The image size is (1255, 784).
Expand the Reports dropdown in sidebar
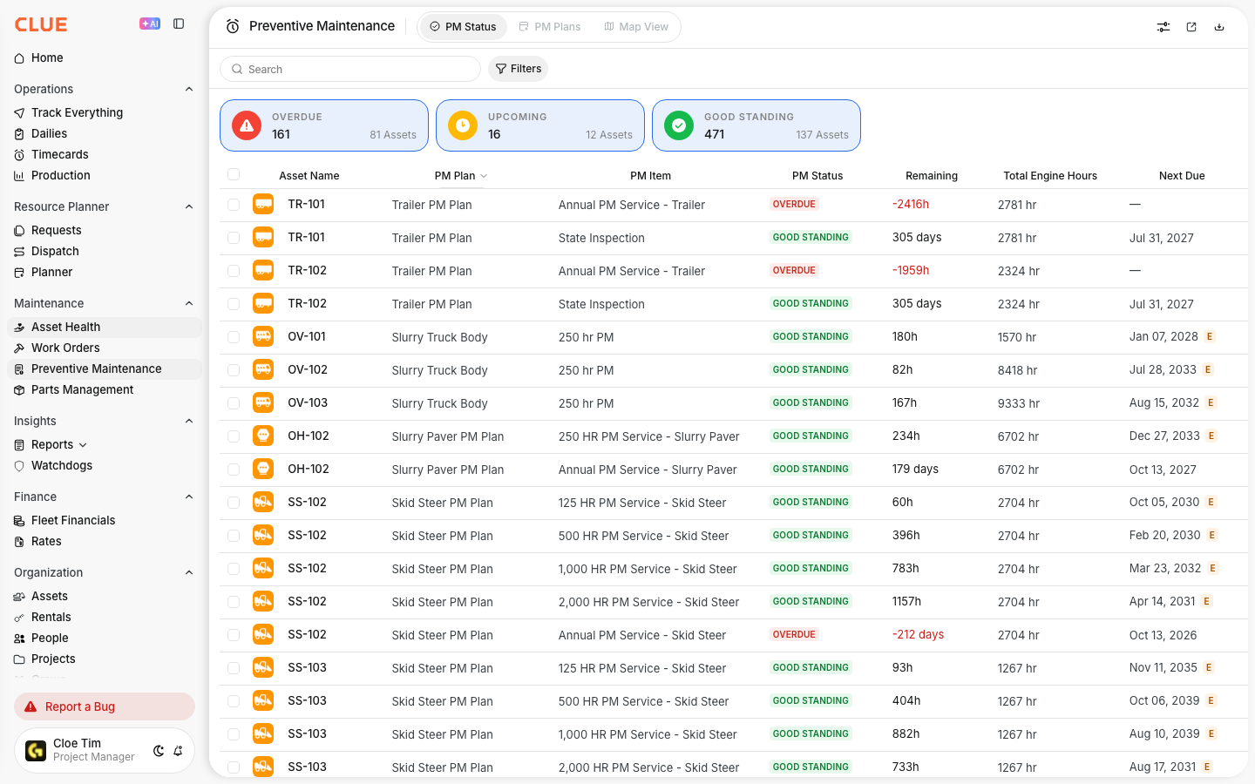click(83, 445)
